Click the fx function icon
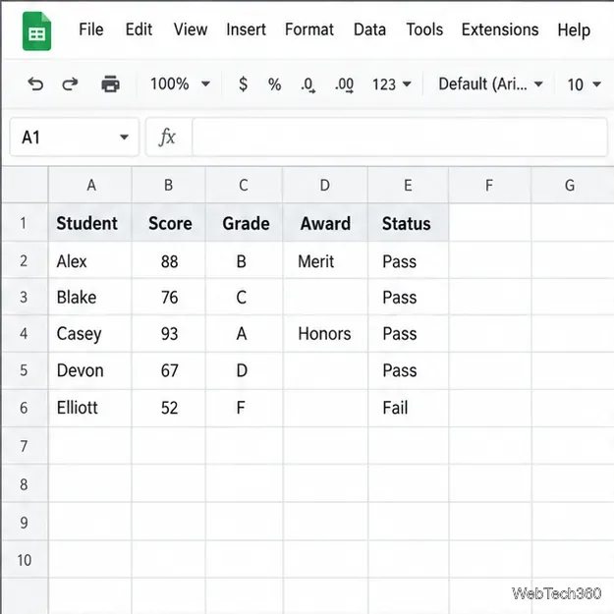Screen dimensions: 614x614 [167, 138]
